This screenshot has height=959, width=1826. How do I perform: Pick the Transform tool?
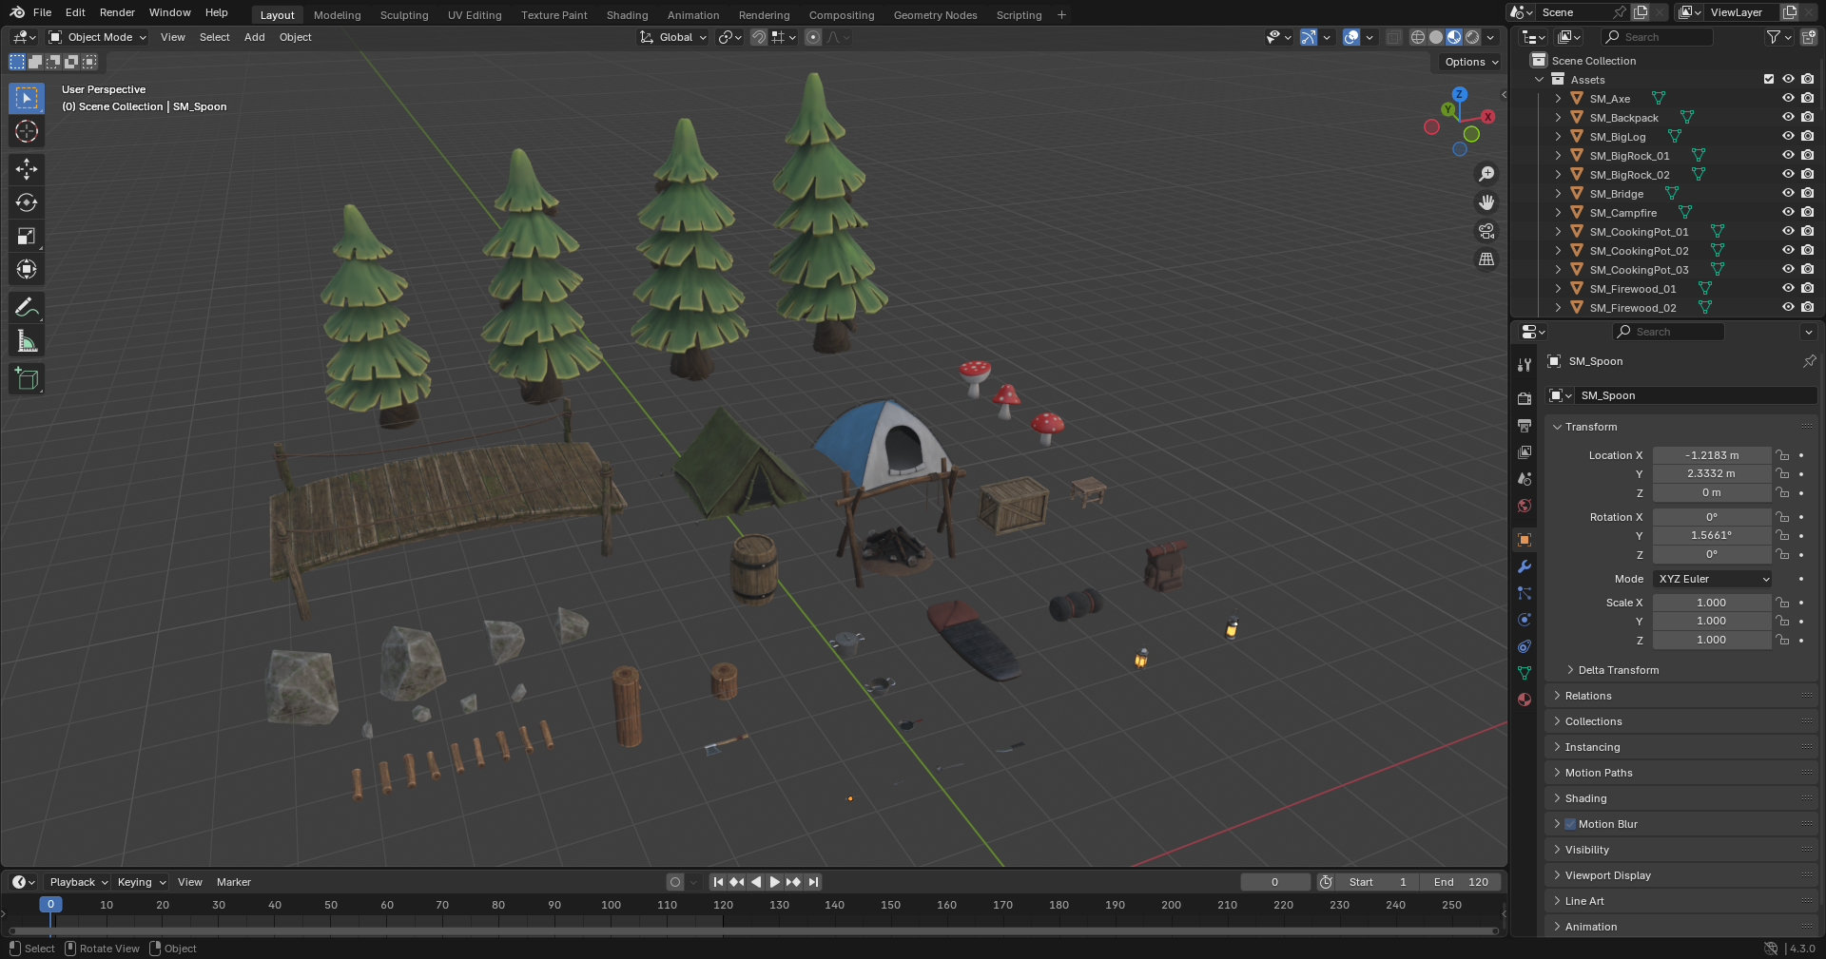point(27,269)
